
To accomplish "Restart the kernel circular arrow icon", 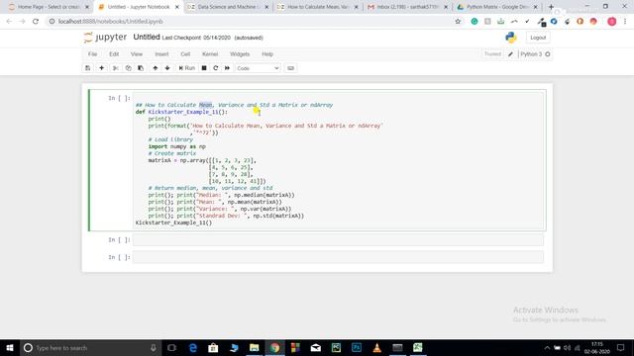I will click(x=216, y=68).
